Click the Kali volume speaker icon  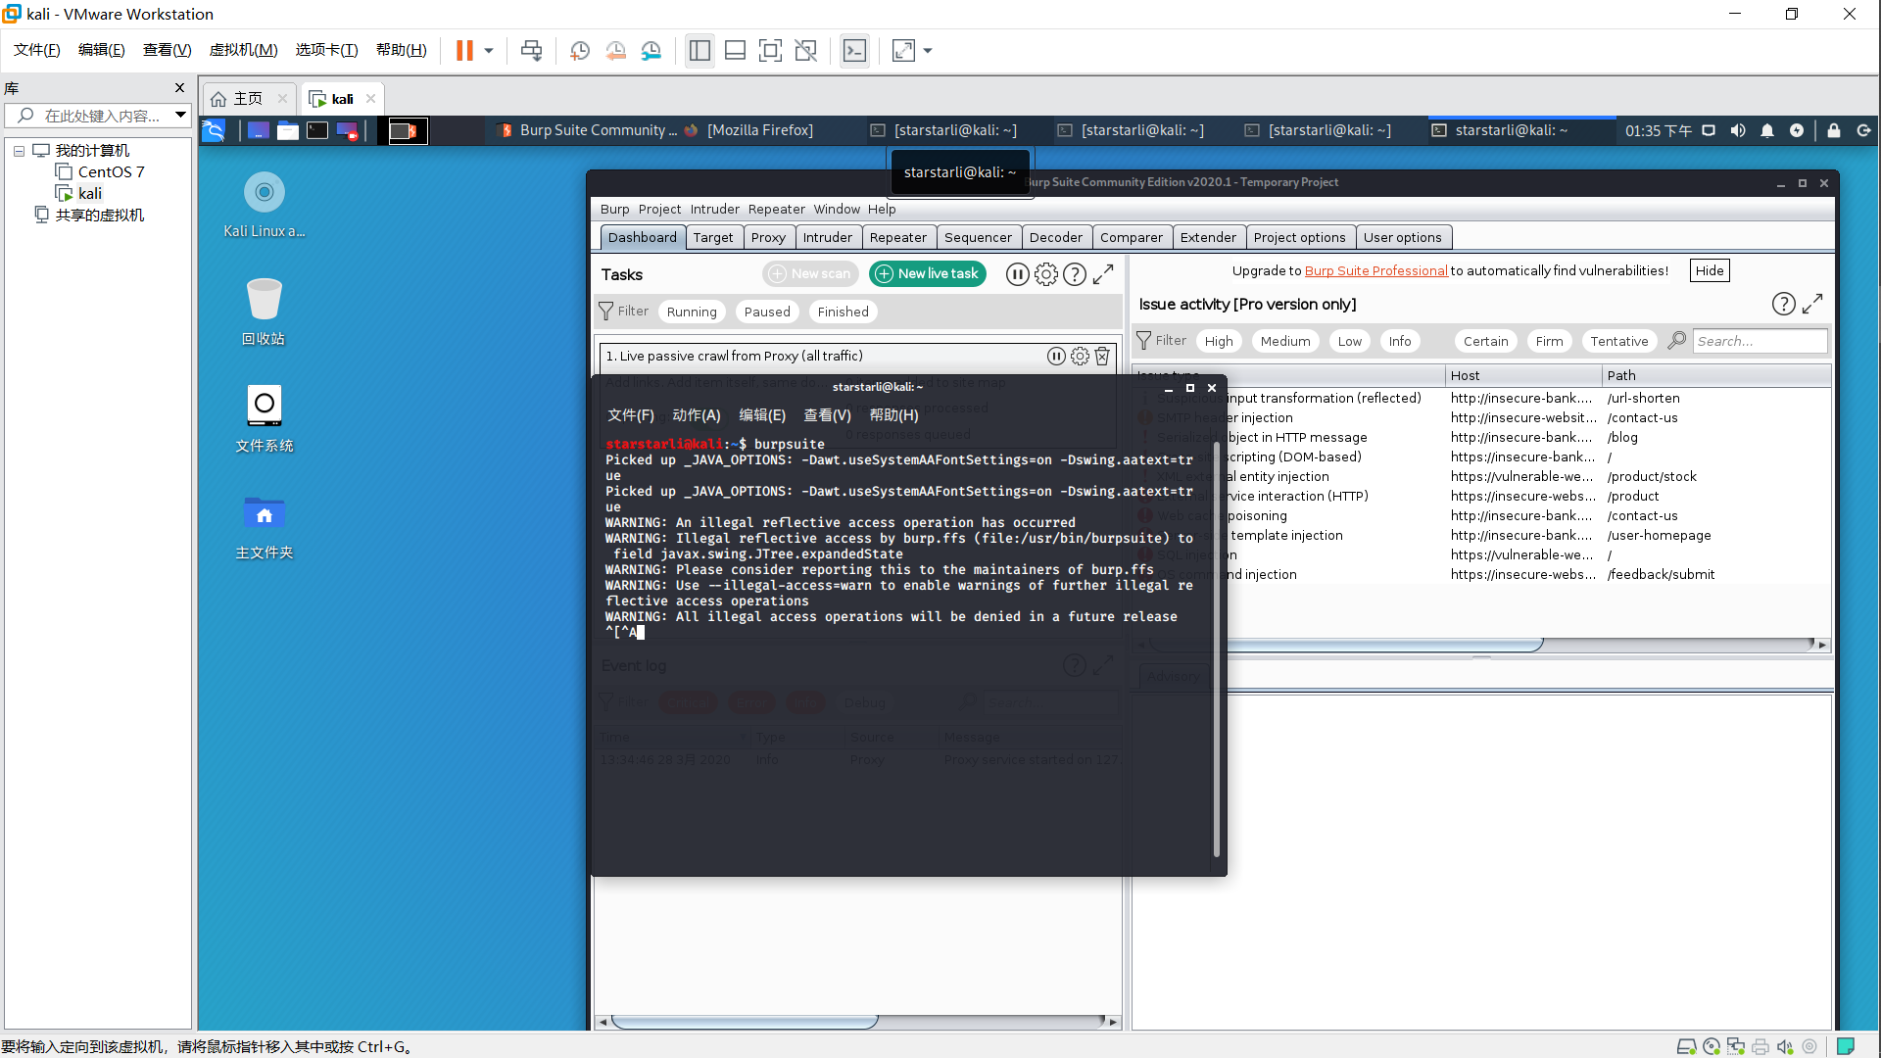[x=1738, y=130]
